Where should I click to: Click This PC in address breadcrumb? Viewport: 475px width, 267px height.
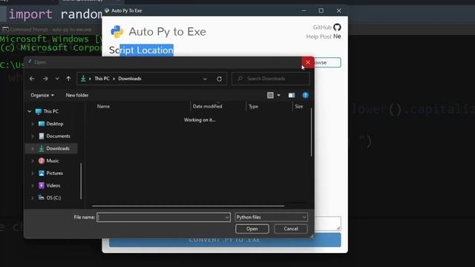point(102,79)
